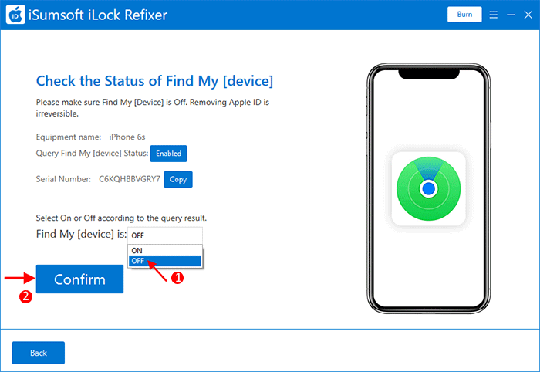Click the 'Serial Number:' label
The width and height of the screenshot is (540, 372).
pyautogui.click(x=63, y=179)
